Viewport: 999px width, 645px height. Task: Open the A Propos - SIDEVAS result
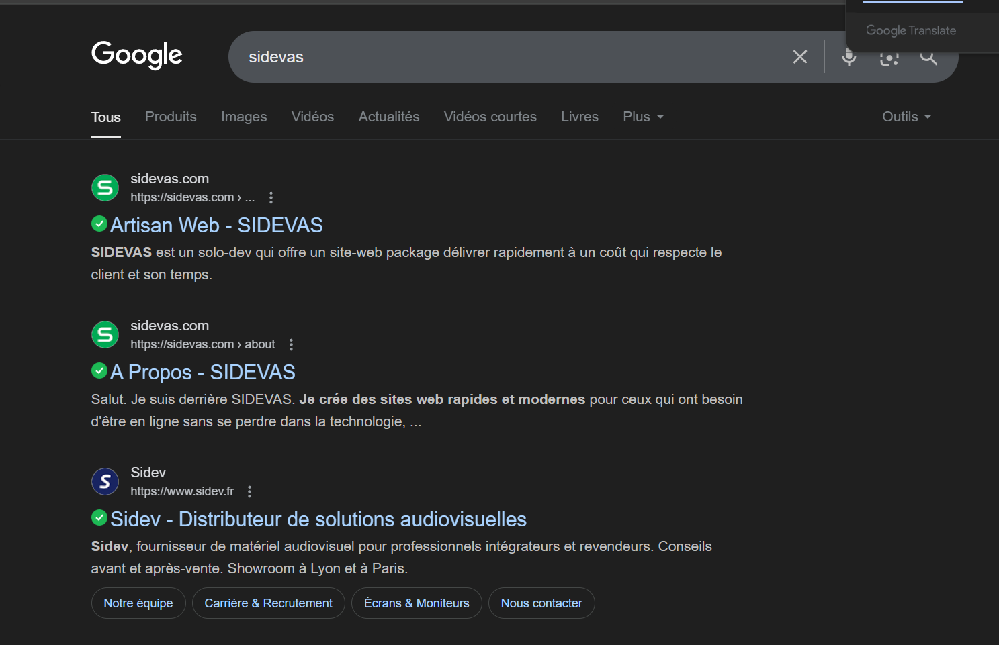[x=203, y=372]
